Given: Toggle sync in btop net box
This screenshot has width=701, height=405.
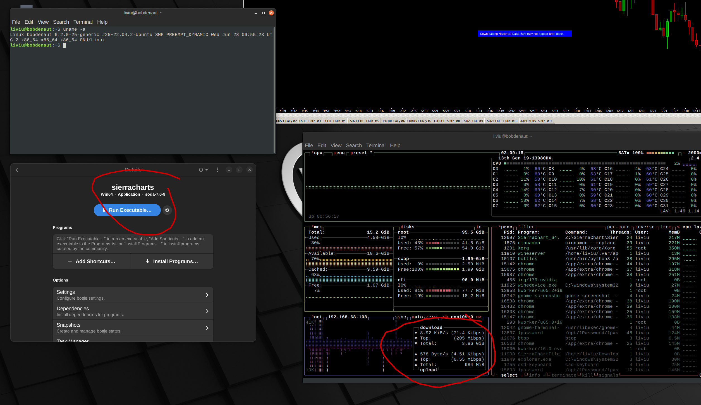Looking at the screenshot, I should point(401,317).
